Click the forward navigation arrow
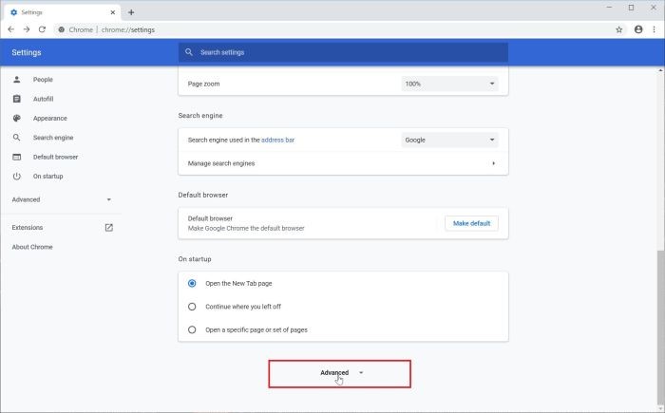 pos(27,29)
